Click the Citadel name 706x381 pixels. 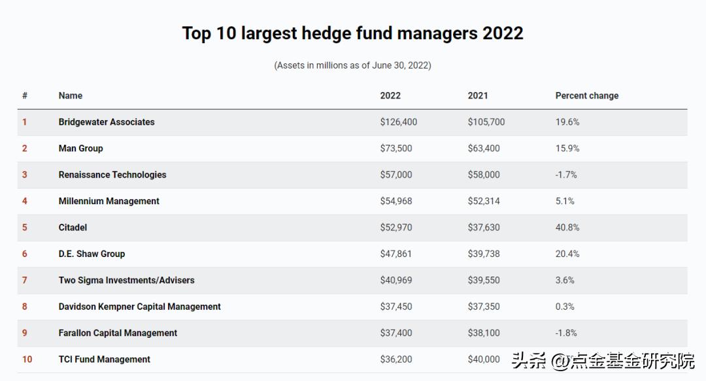tap(73, 228)
